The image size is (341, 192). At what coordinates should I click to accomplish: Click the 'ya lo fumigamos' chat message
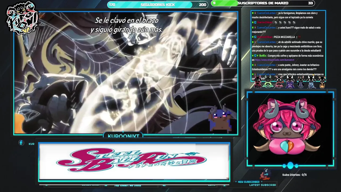click(285, 15)
